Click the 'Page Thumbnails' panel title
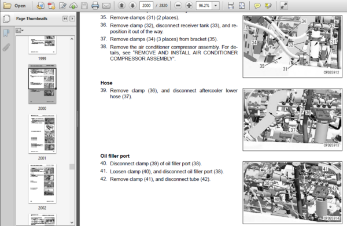Screen dimensions: 347x226 pos(32,18)
